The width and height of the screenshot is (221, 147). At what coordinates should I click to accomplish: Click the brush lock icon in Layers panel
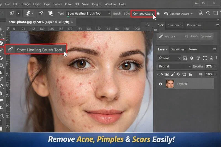click(173, 74)
